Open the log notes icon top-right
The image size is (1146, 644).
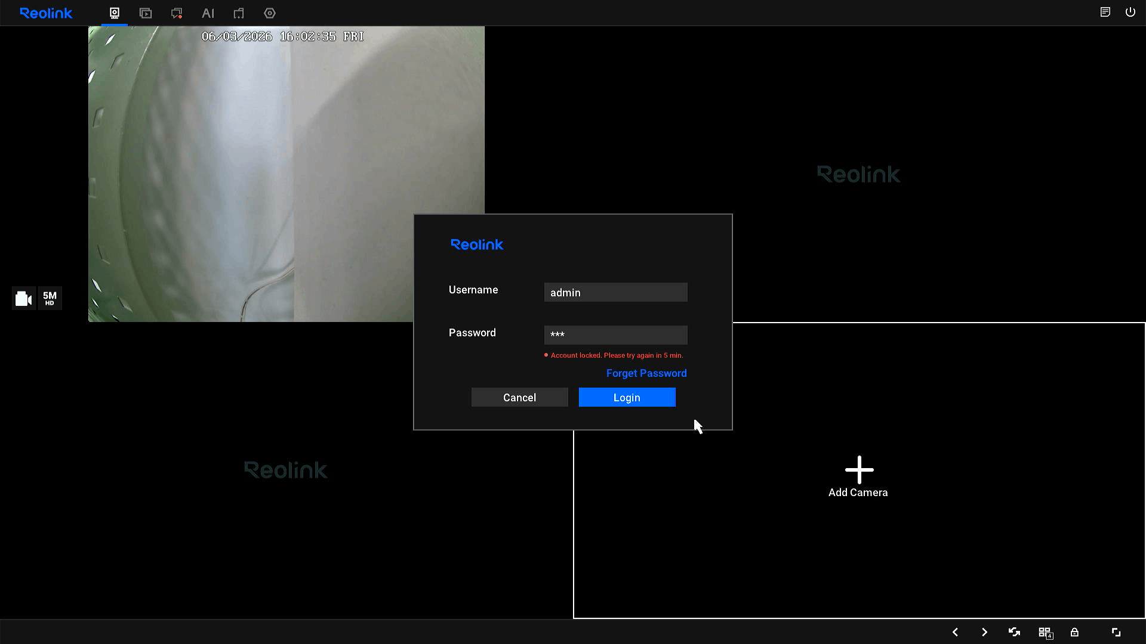[1105, 12]
